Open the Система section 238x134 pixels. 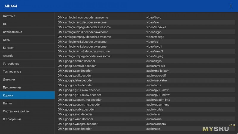(27, 16)
